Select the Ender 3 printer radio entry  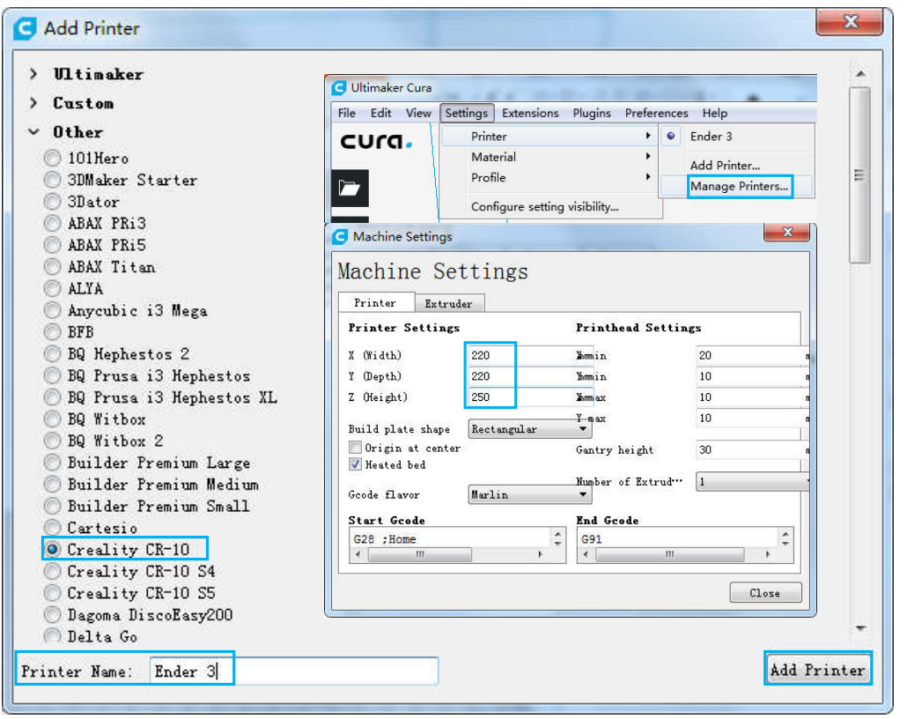coord(670,137)
